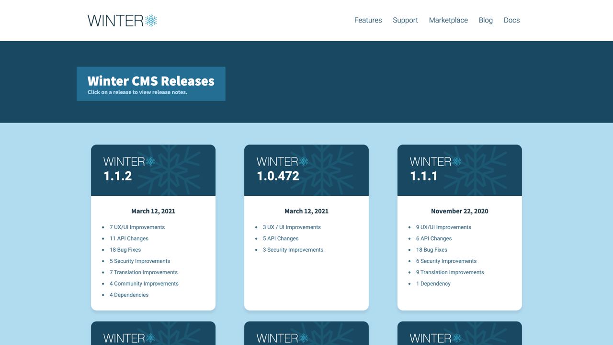Select '7 Translation Improvements' item
This screenshot has height=345, width=613.
(144, 272)
